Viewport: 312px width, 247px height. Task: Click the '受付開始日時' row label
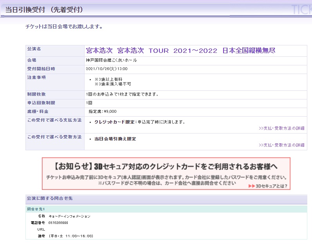(x=41, y=69)
